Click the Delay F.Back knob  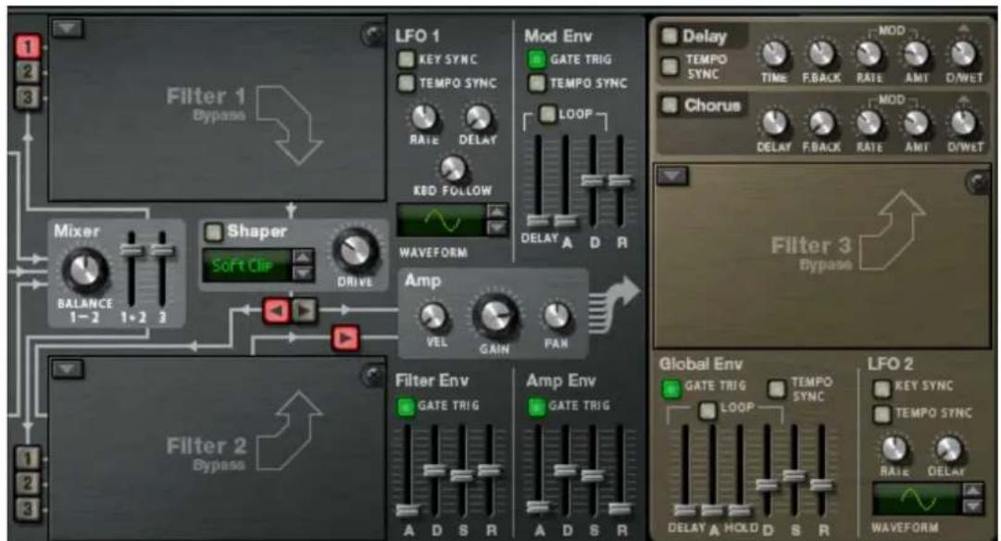pyautogui.click(x=821, y=55)
